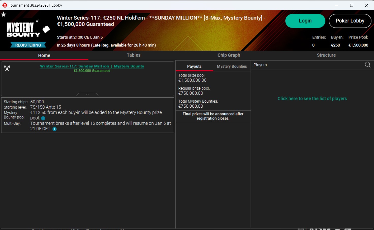Switch to the Home tab
The width and height of the screenshot is (374, 230).
pos(44,55)
